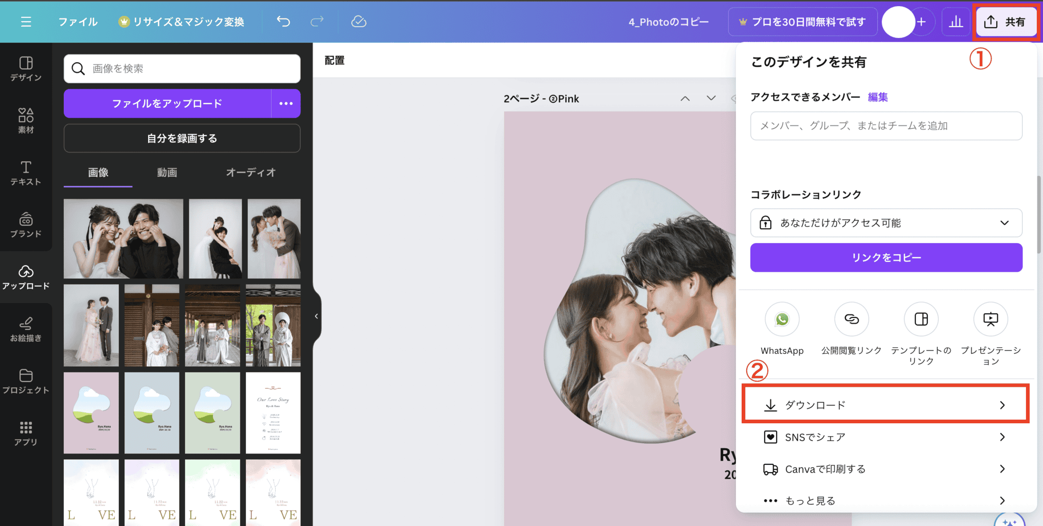Select the テキスト text tool
Viewport: 1043px width, 526px height.
[26, 173]
